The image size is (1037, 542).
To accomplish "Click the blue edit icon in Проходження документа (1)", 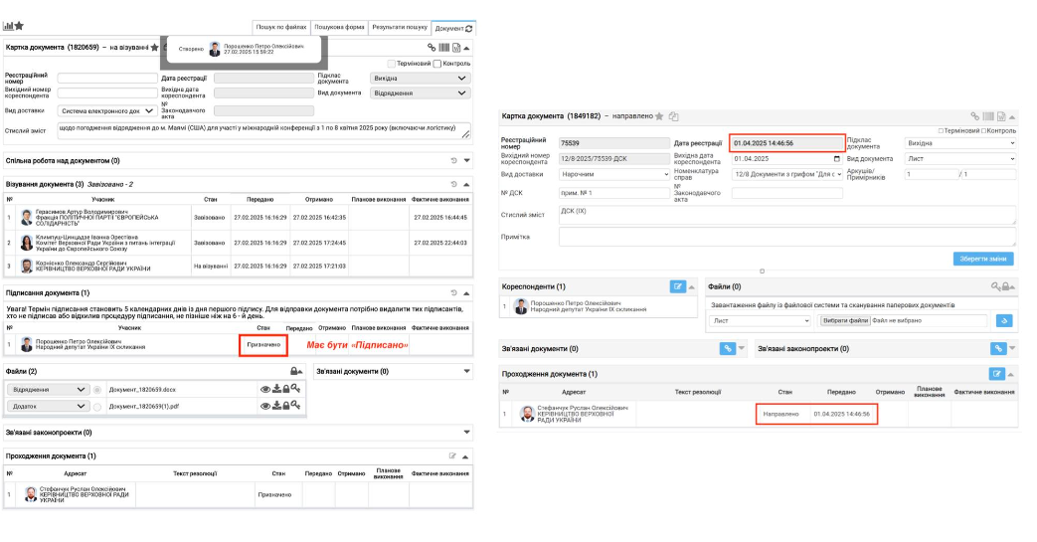I will click(997, 373).
